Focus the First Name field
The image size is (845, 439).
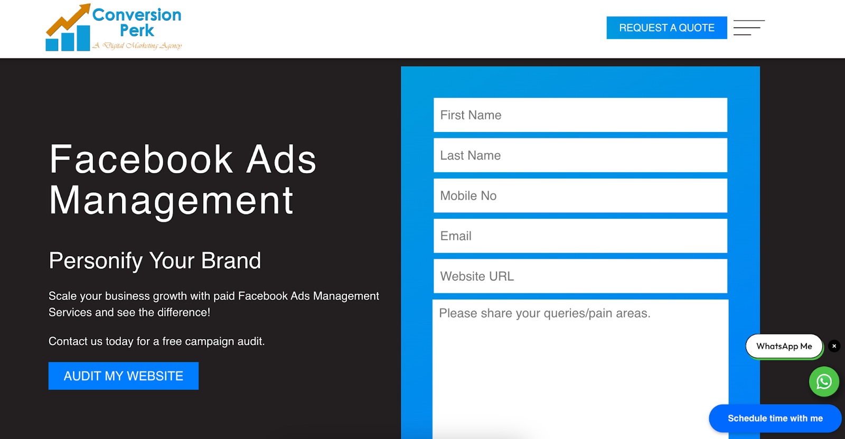580,115
